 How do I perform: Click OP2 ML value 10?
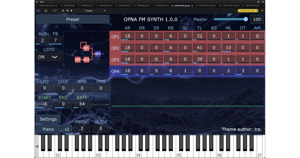228,48
